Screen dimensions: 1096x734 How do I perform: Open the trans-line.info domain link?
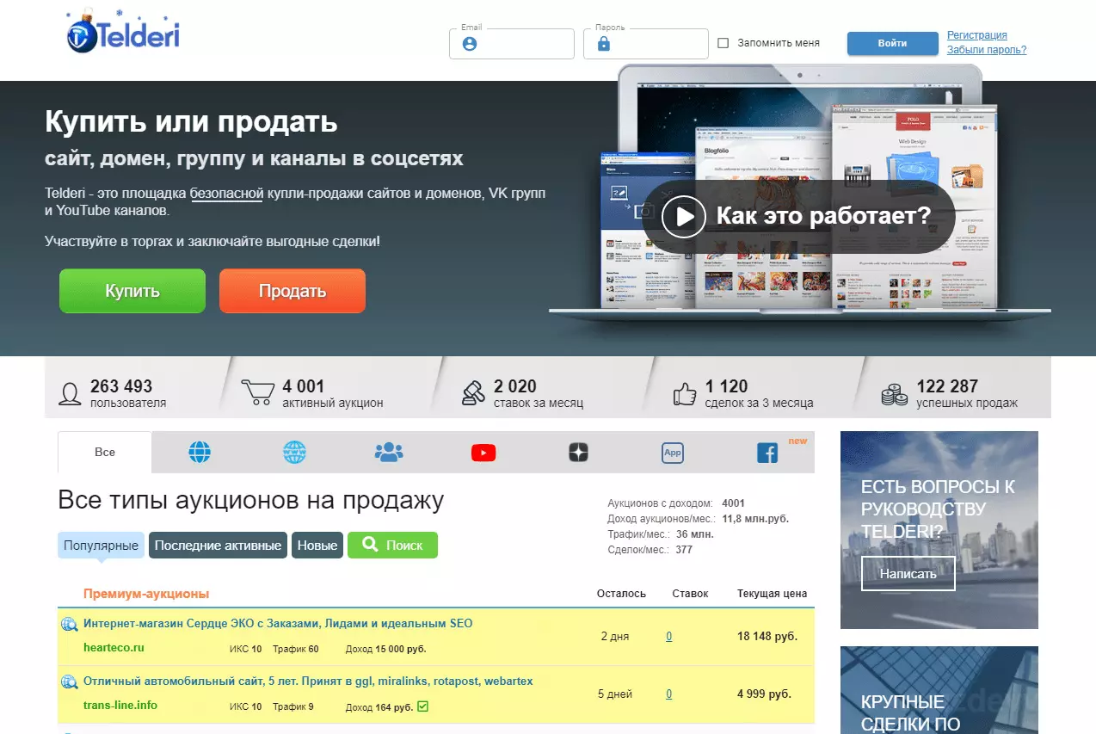tap(120, 705)
